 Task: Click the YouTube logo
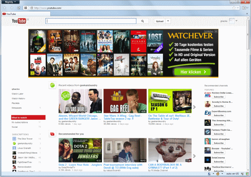(19, 21)
